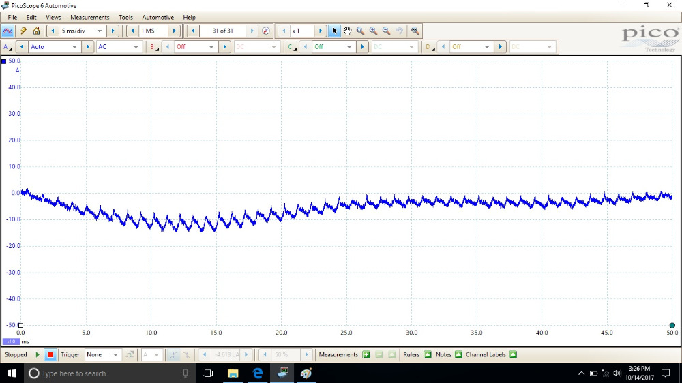The height and width of the screenshot is (383, 682).
Task: Open the buffer navigator compass icon
Action: [x=266, y=31]
